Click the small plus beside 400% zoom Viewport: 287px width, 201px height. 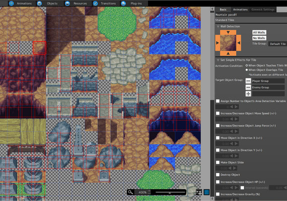pos(150,191)
